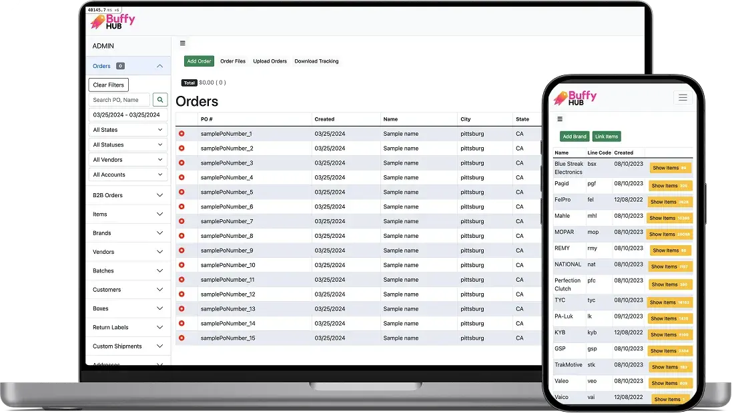The height and width of the screenshot is (413, 732).
Task: Click Link Items button on phone
Action: click(x=607, y=137)
